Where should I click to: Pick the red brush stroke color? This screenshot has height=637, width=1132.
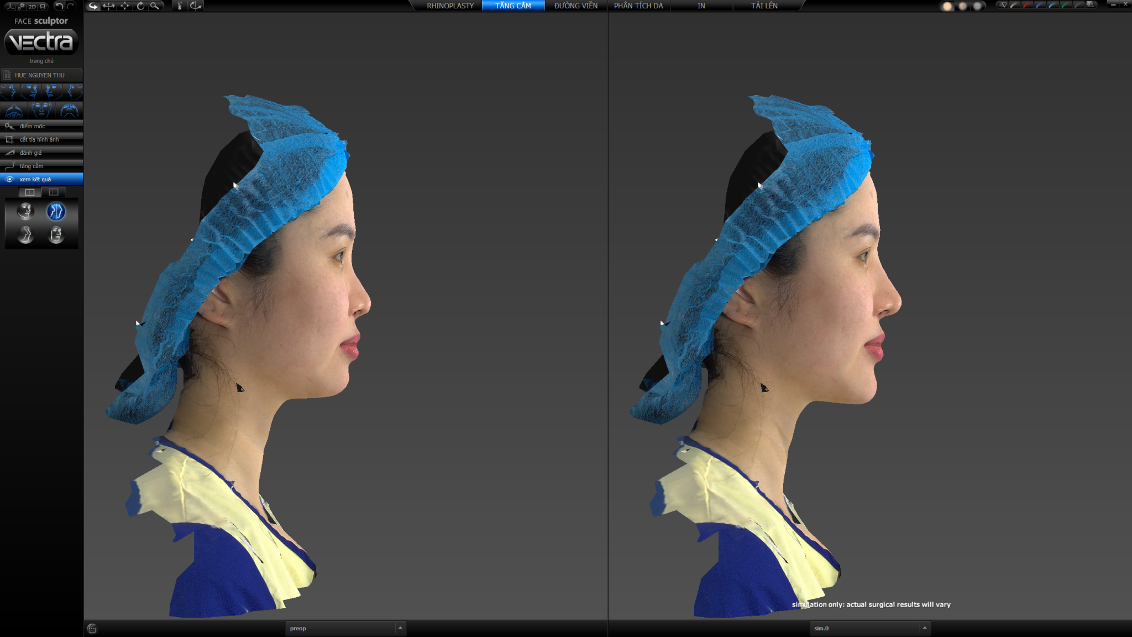(1027, 5)
